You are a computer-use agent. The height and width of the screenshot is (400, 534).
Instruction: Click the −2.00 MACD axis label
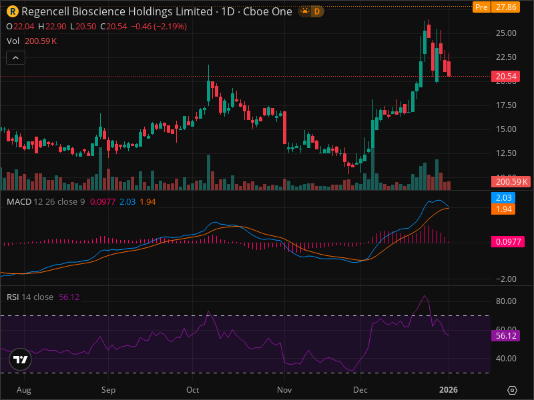pos(506,279)
